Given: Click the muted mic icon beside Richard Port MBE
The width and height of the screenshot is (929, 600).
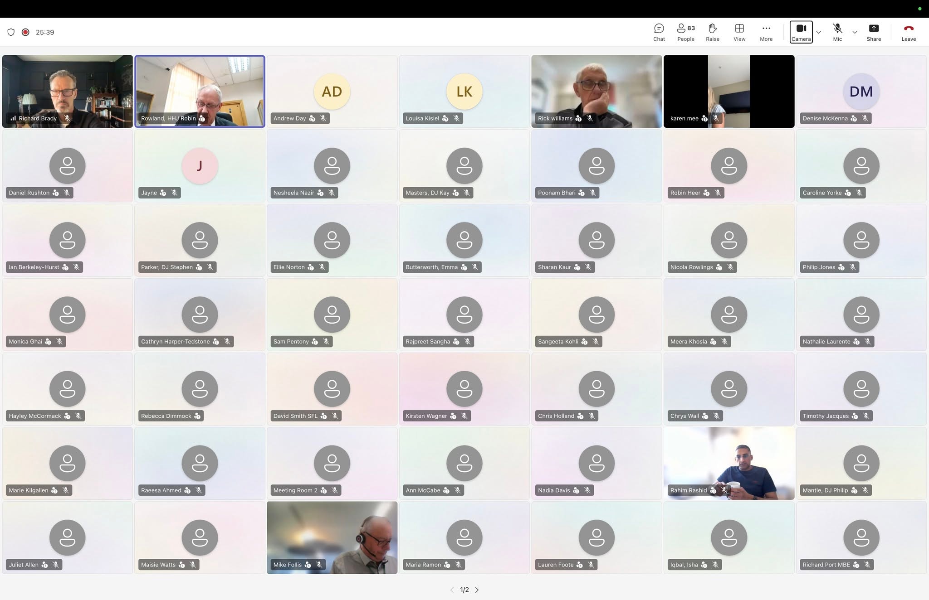Looking at the screenshot, I should [867, 565].
